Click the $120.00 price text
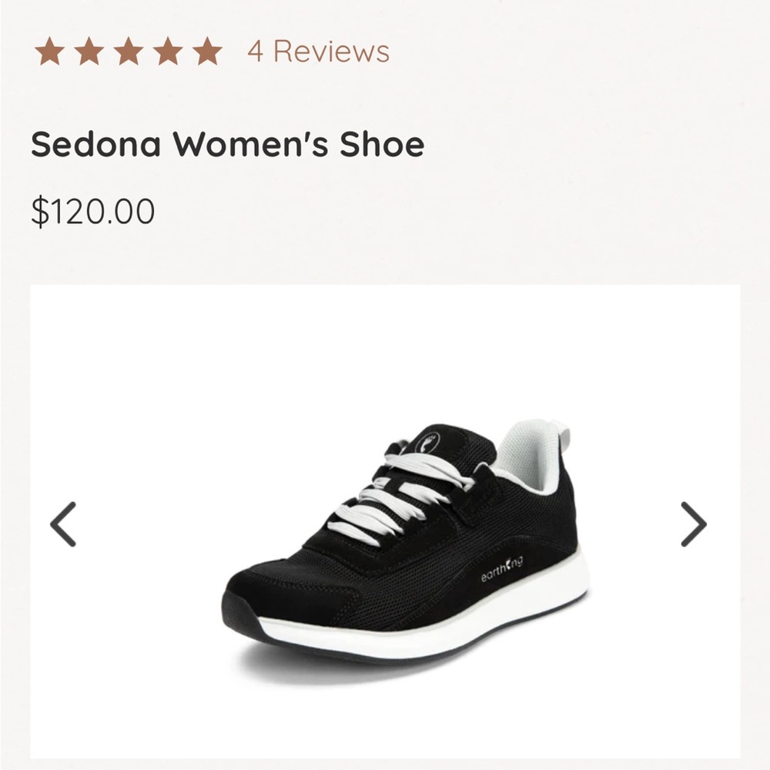 point(92,212)
